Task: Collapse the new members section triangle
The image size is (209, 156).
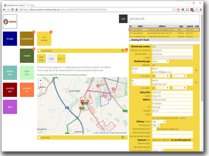Action: point(39,51)
